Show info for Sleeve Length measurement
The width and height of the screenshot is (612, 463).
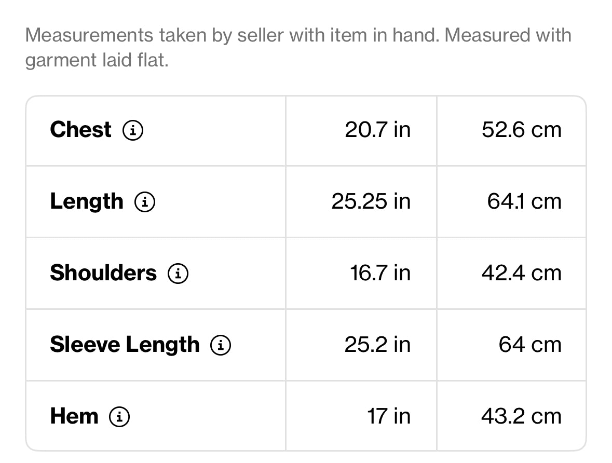(x=221, y=345)
